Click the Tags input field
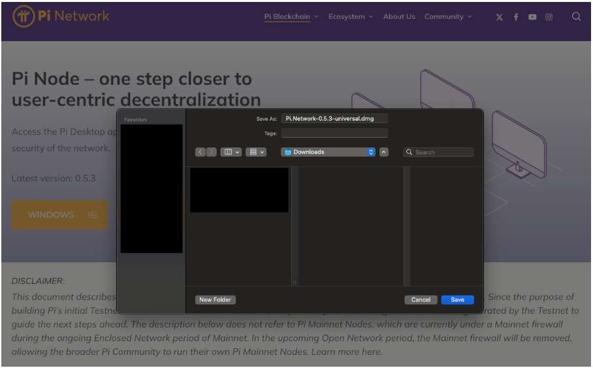593x368 pixels. [334, 133]
